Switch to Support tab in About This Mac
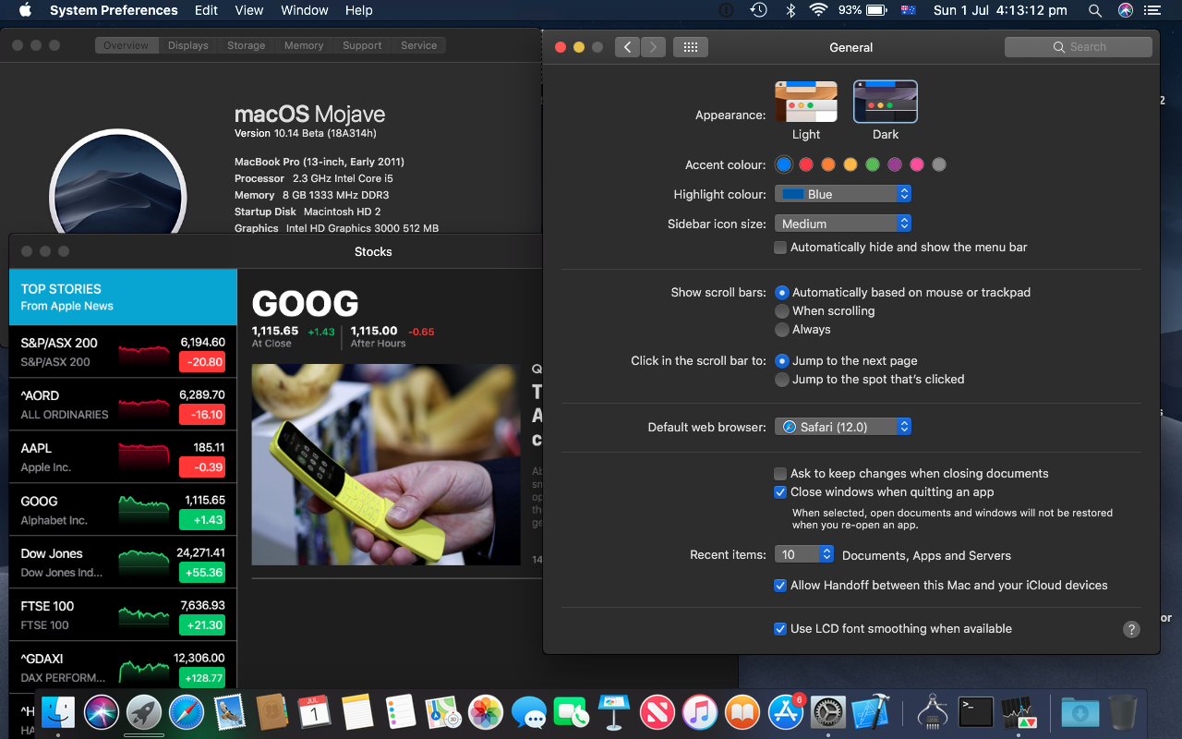This screenshot has height=739, width=1182. pyautogui.click(x=362, y=45)
